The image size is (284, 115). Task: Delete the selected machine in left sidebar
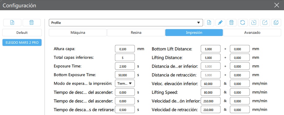(x=32, y=23)
